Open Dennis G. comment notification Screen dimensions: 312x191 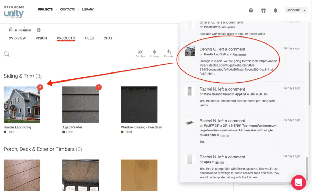242,61
